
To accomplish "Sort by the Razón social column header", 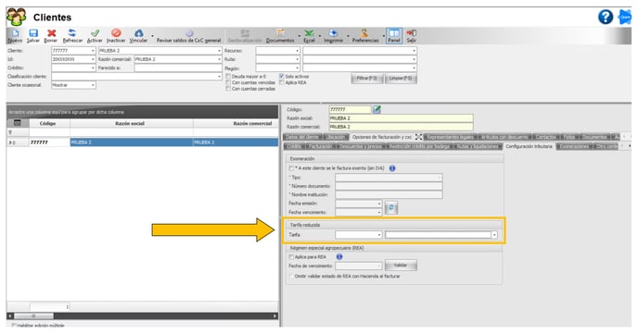I will coord(130,123).
